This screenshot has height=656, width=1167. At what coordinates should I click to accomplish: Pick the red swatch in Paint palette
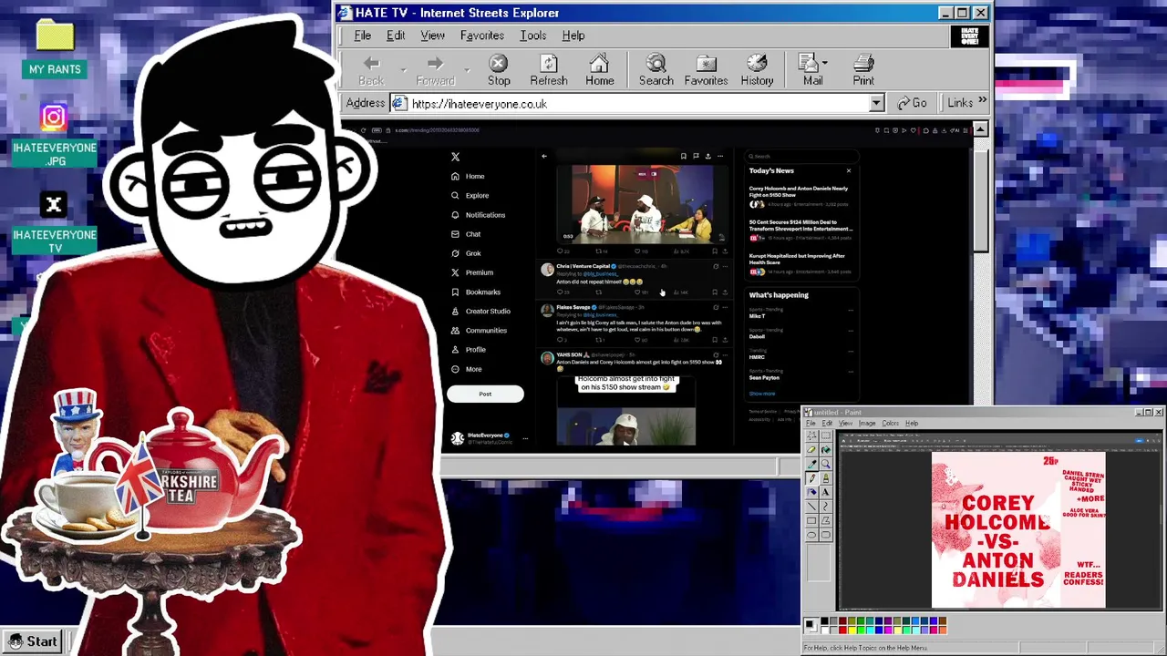(842, 630)
